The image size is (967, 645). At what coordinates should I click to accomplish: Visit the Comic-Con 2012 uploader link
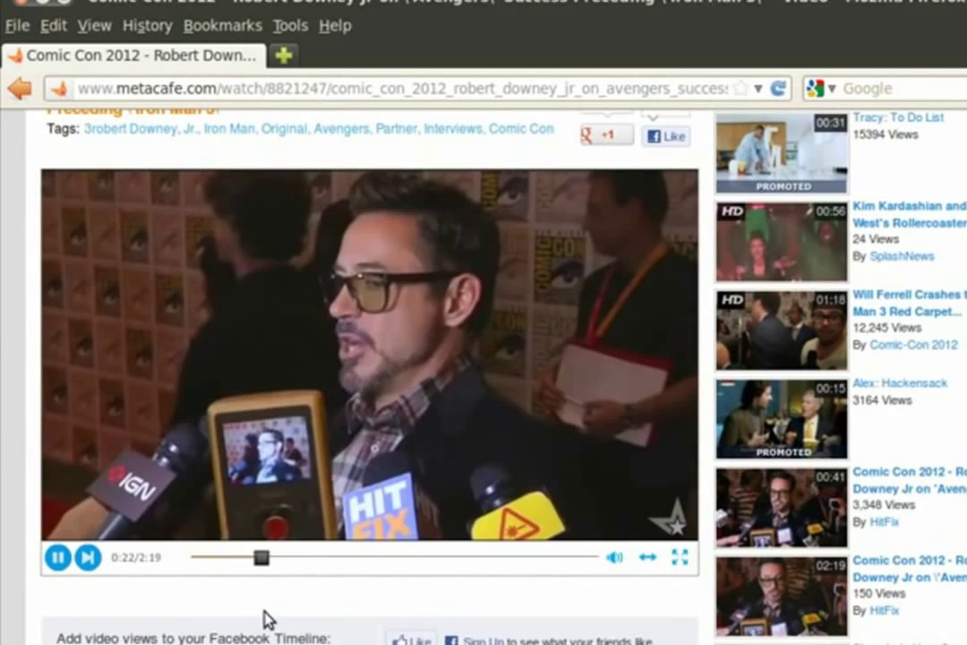(x=913, y=345)
